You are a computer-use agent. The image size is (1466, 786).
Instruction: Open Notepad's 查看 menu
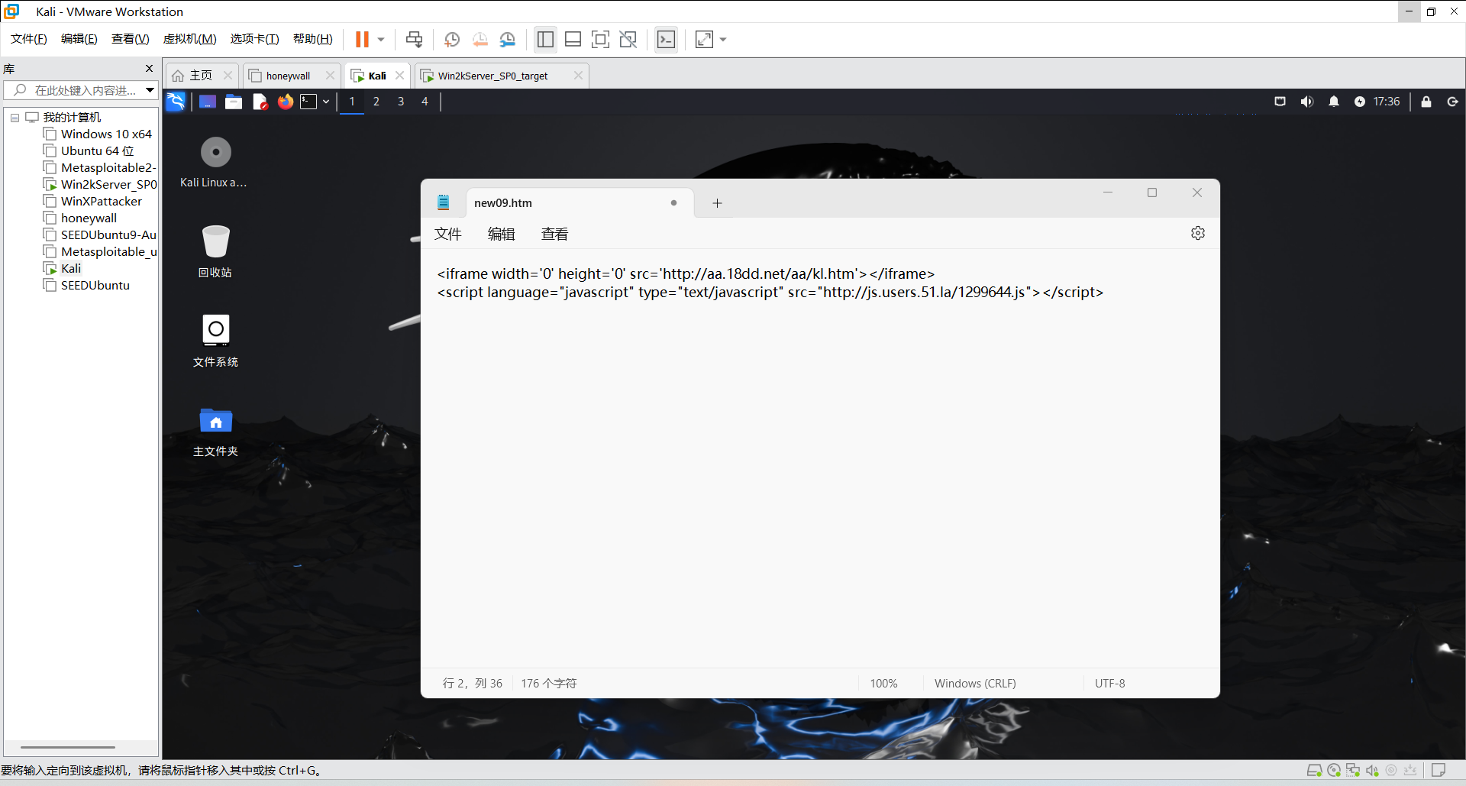[555, 235]
